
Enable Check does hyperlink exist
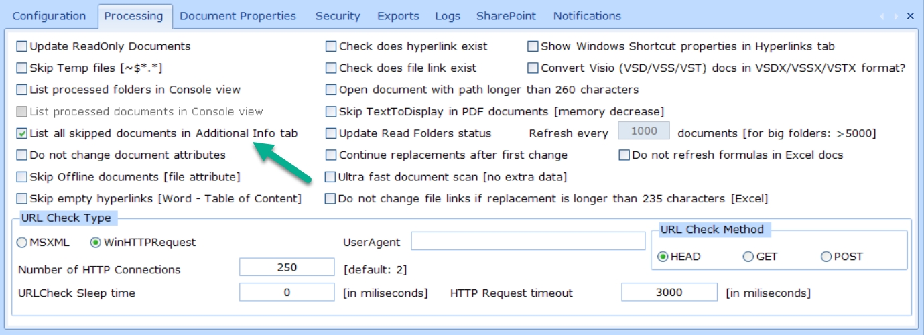331,46
